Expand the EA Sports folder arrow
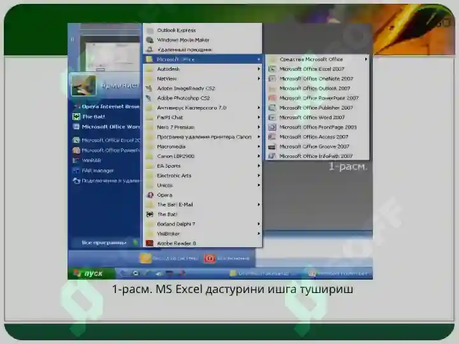The width and height of the screenshot is (459, 344). pyautogui.click(x=259, y=166)
